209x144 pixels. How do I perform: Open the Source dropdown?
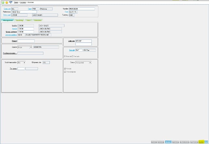tap(31, 47)
